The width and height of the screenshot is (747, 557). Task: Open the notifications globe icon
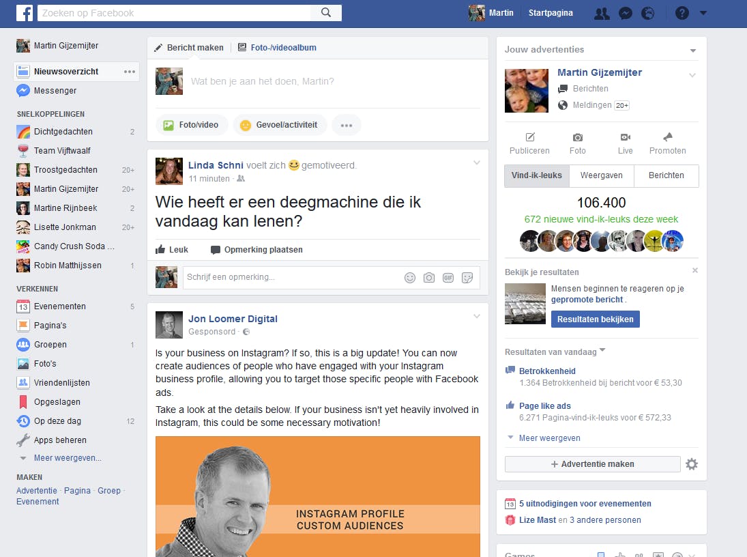tap(647, 13)
